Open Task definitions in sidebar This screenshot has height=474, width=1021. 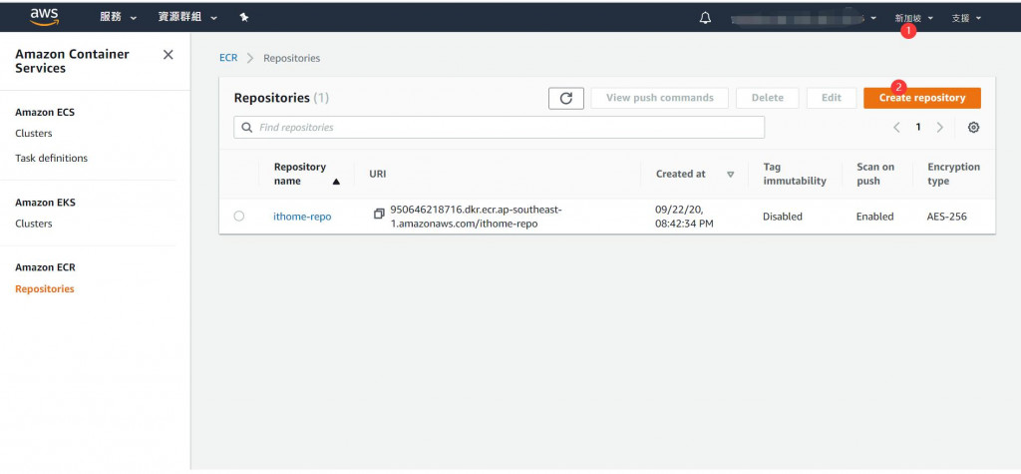[52, 158]
